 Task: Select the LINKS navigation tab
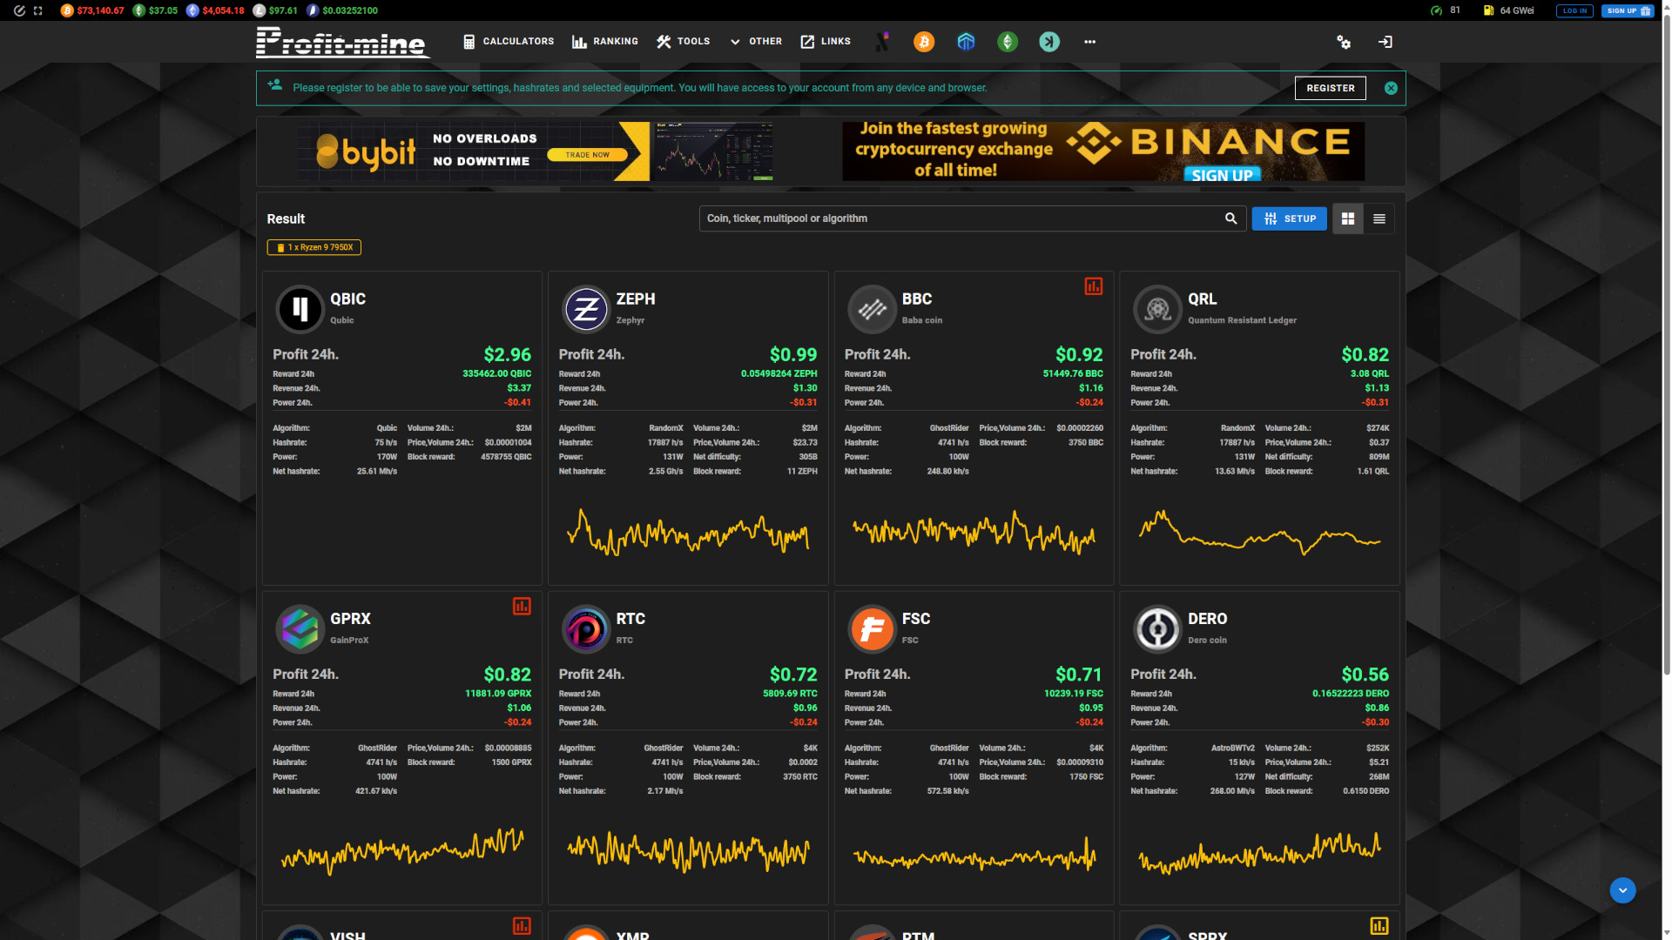tap(833, 41)
